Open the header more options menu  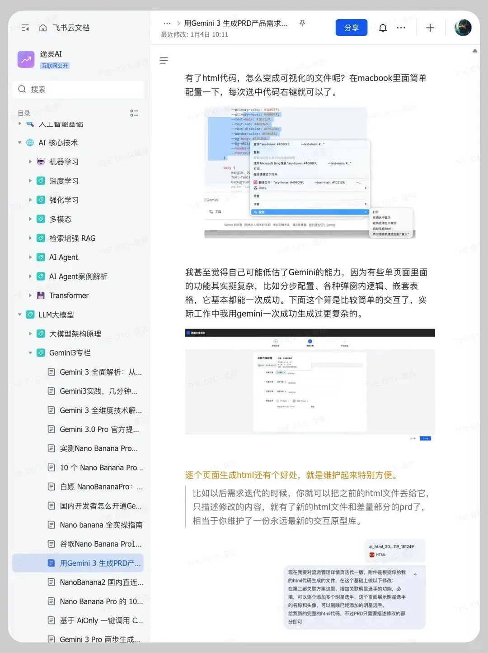point(401,28)
